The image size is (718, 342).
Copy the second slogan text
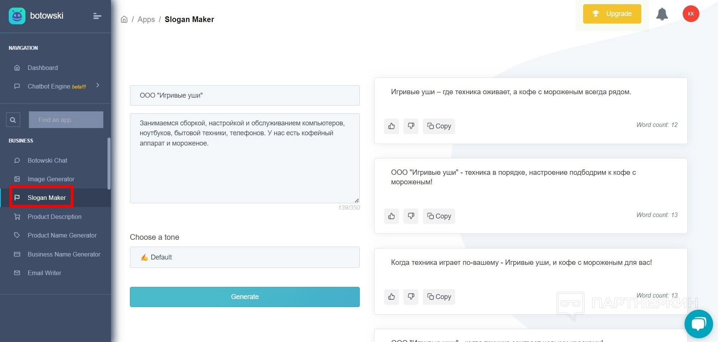click(x=439, y=216)
